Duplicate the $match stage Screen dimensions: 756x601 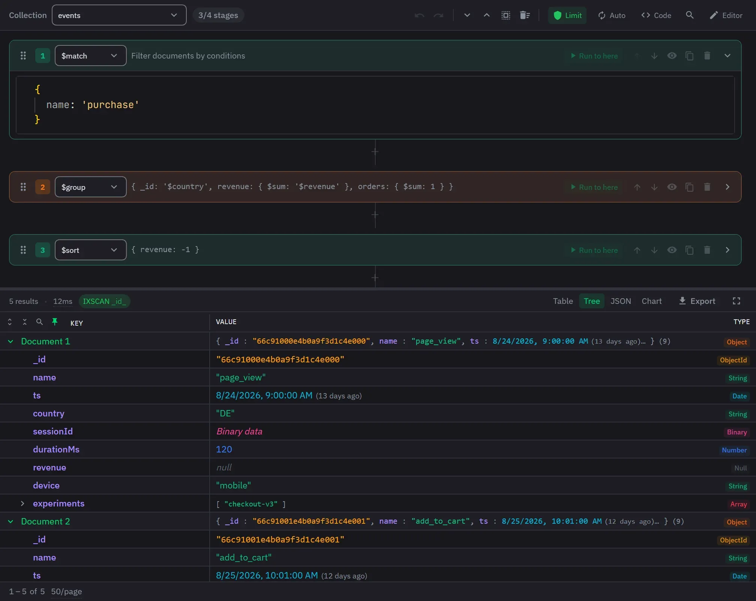click(689, 56)
